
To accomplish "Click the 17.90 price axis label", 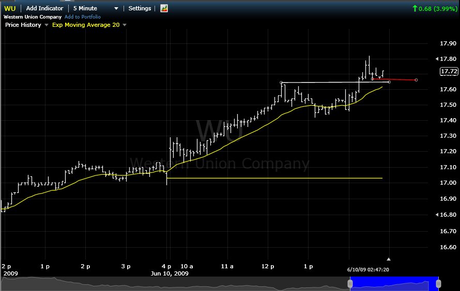I will coord(448,43).
